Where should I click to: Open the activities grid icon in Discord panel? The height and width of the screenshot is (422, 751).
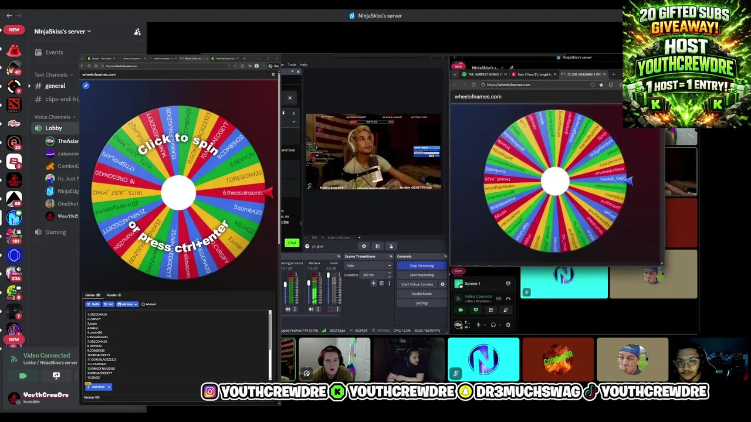491,310
